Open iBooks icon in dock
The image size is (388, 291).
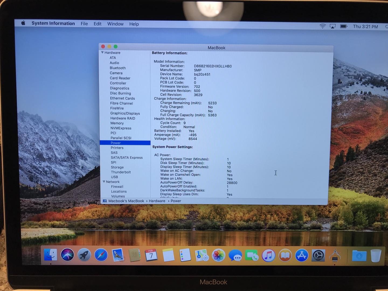click(x=285, y=255)
